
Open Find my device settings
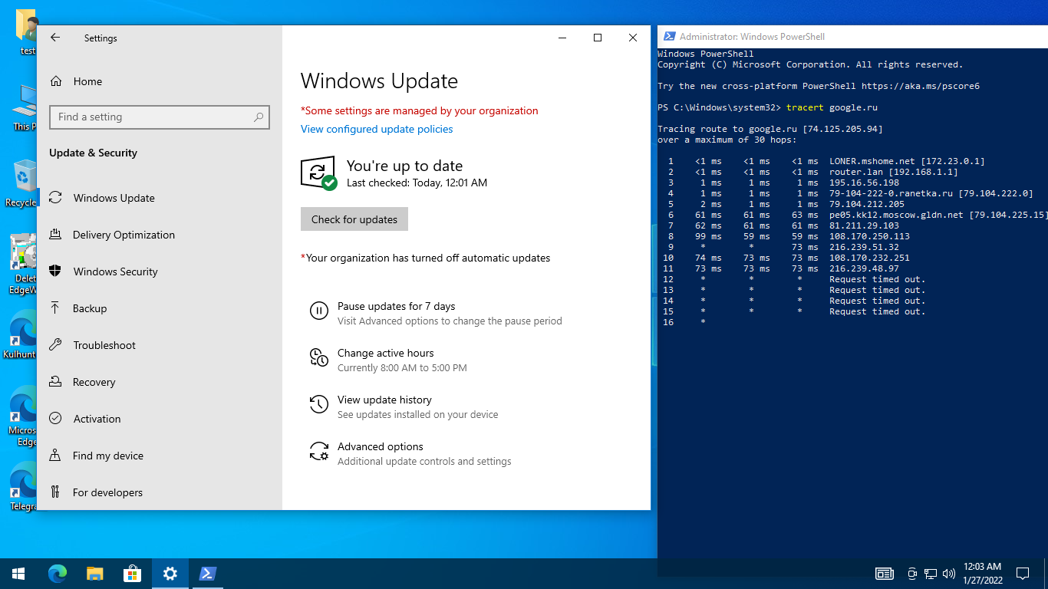107,456
